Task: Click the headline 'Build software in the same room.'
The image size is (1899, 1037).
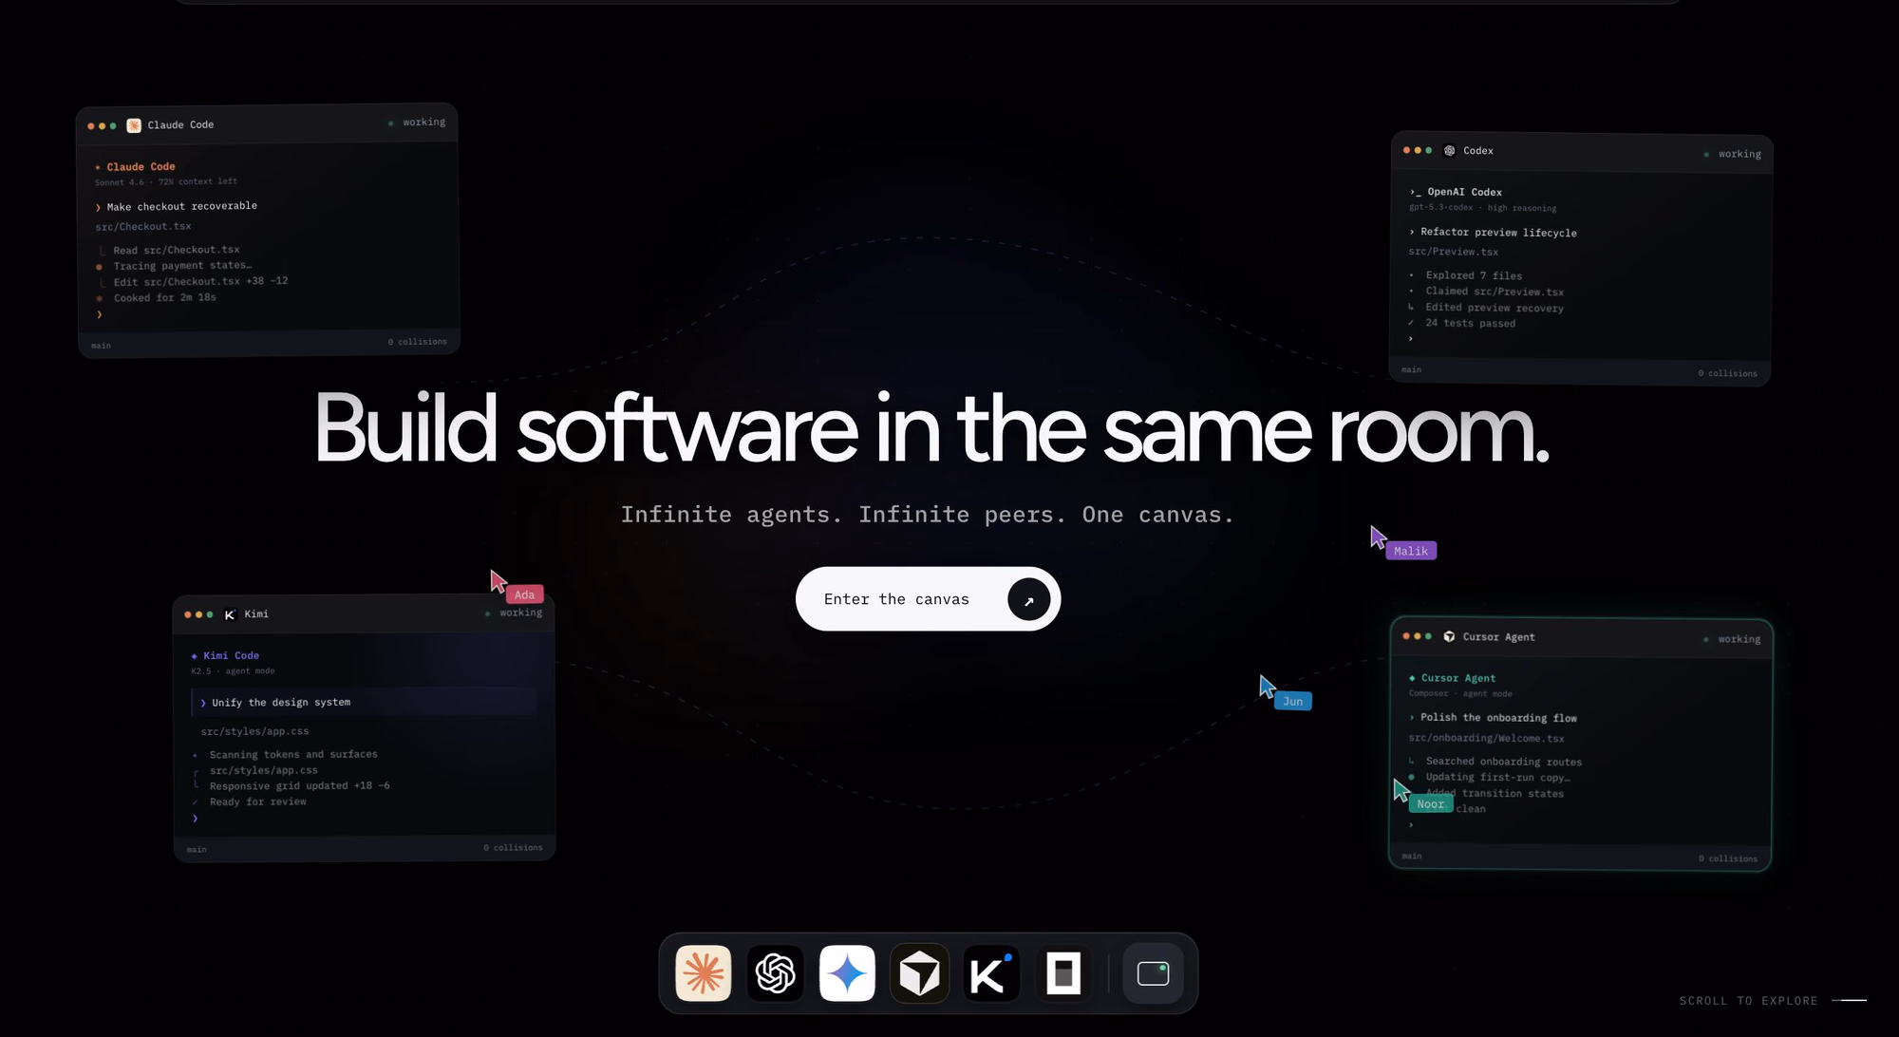Action: click(x=931, y=429)
